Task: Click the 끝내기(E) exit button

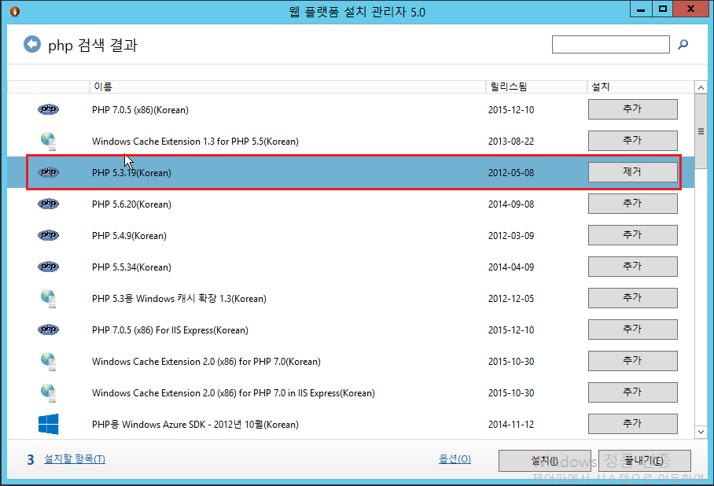Action: [644, 461]
